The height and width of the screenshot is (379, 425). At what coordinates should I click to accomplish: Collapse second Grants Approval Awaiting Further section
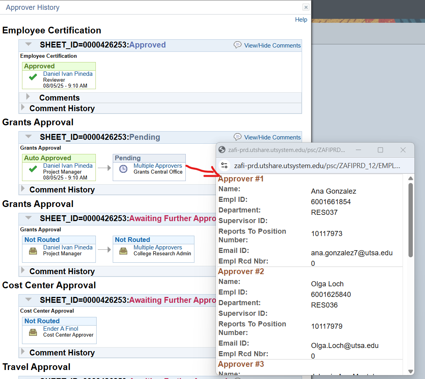[x=28, y=218]
